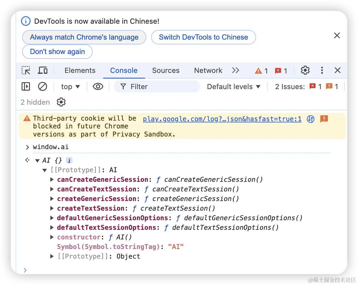
Task: Expand createGenericSession property
Action: 52,199
